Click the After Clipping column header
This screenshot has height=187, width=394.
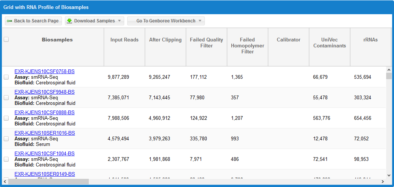(165, 40)
